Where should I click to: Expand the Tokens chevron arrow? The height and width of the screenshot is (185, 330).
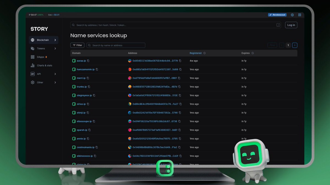[x=55, y=49]
